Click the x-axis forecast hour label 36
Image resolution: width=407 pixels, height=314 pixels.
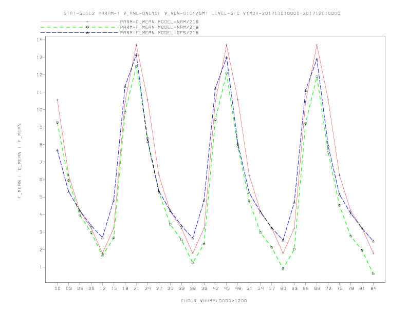coord(193,288)
